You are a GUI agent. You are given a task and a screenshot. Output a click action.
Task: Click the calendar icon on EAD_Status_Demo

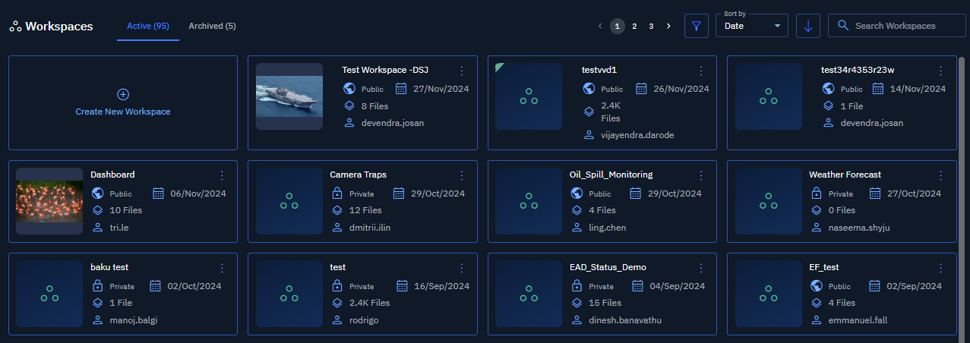coord(640,286)
